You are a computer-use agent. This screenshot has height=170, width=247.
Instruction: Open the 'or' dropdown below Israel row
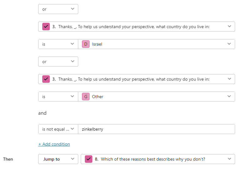click(58, 62)
